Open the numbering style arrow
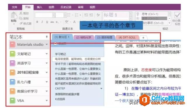Viewport: 187px width, 108px height. coord(80,15)
